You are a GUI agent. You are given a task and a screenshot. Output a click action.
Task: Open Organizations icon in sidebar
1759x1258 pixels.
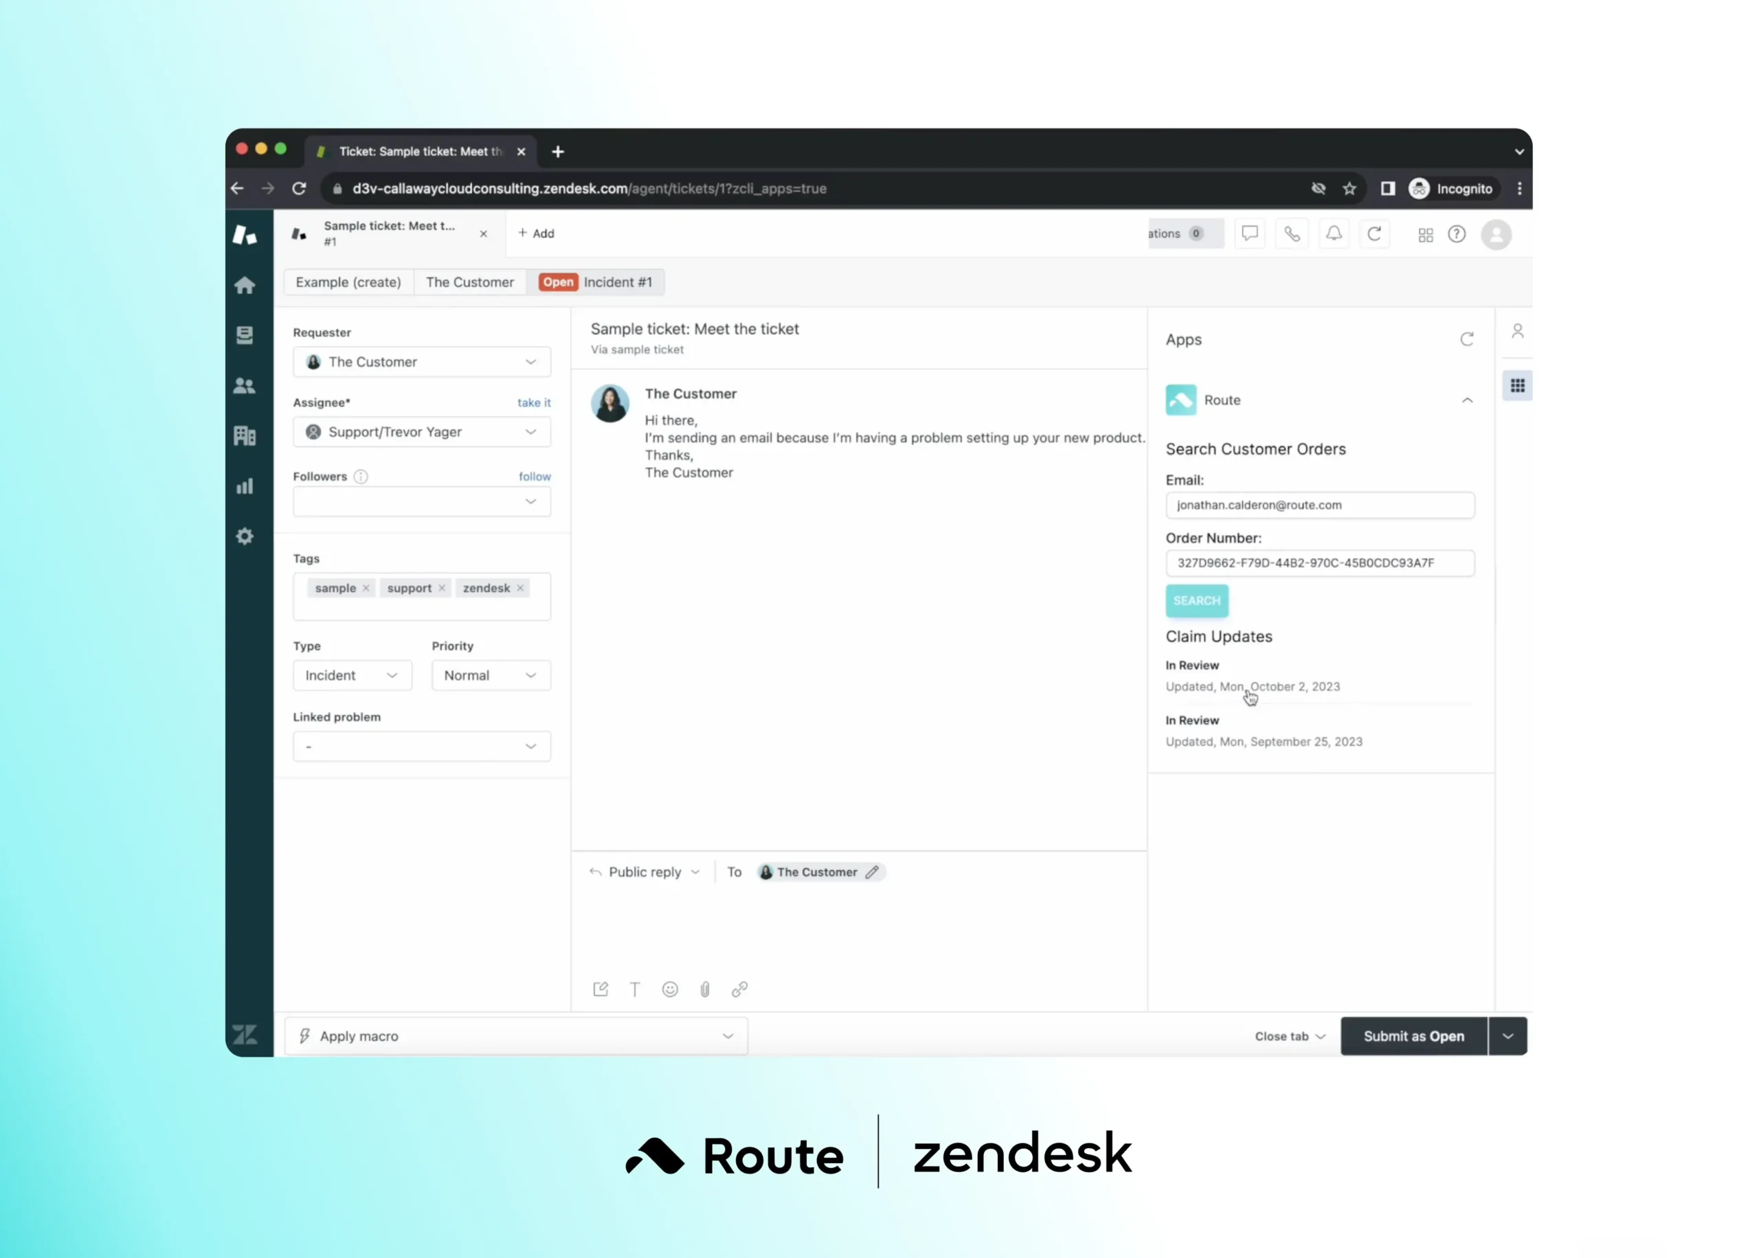coord(245,435)
